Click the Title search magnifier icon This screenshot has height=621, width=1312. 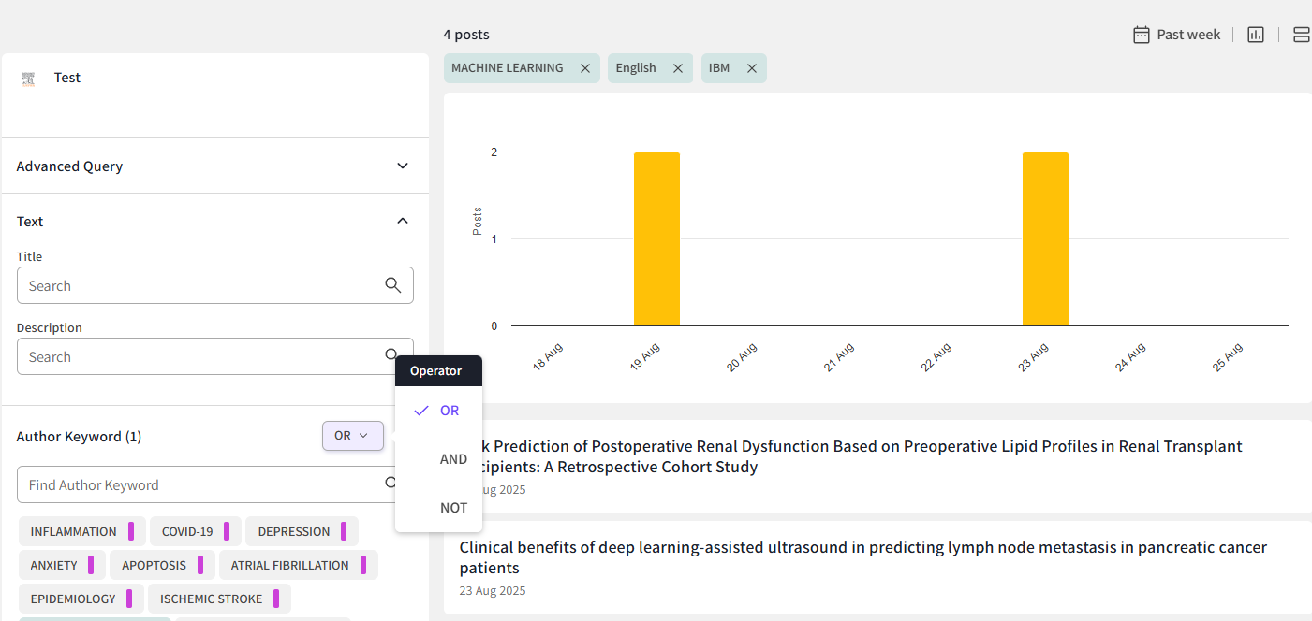coord(393,285)
